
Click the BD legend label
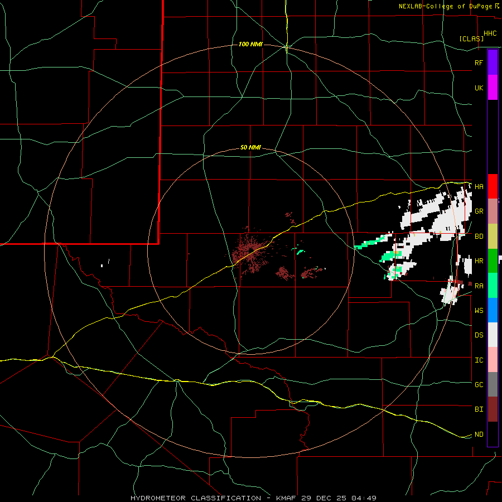(479, 236)
